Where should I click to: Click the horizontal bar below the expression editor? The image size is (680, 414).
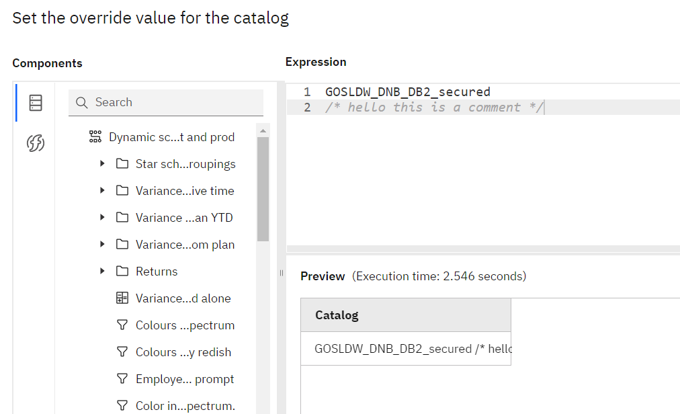point(483,249)
